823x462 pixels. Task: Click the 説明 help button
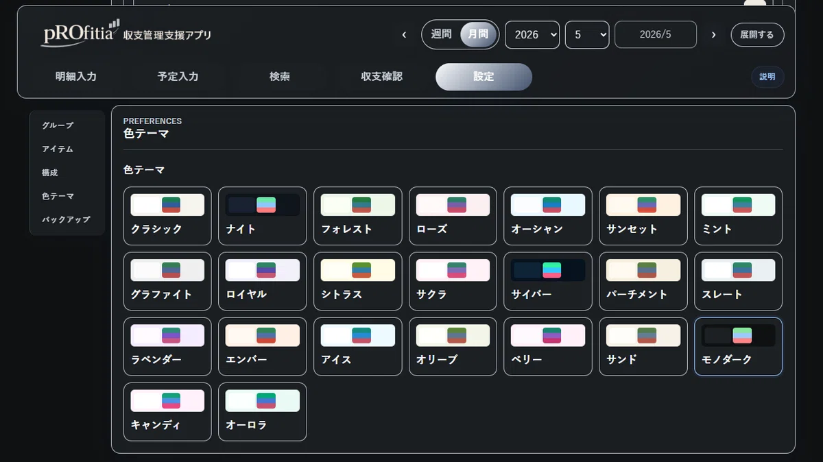click(767, 77)
